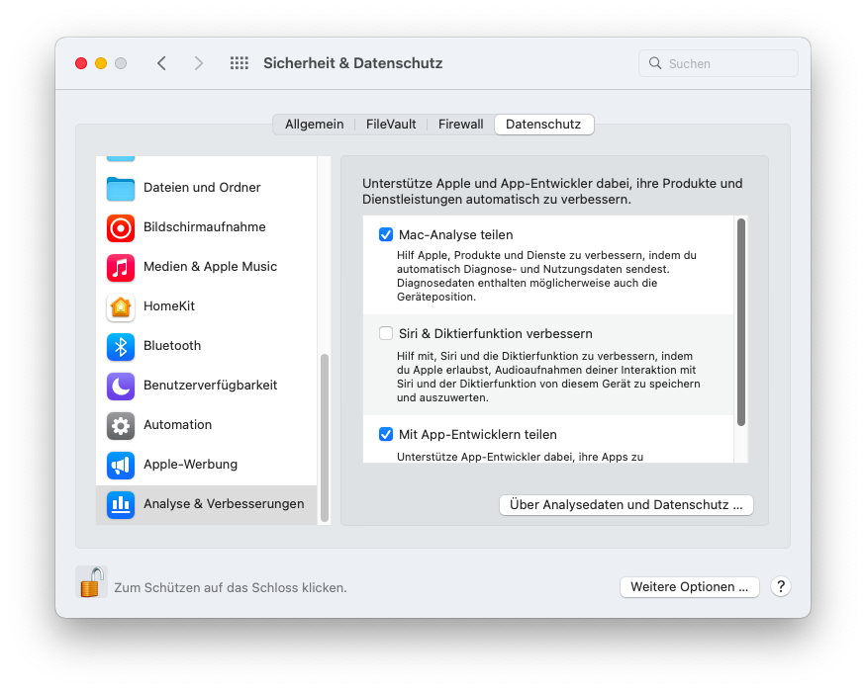Viewport: 866px width, 691px height.
Task: Click Über Analysedaten und Datenschutz button
Action: click(625, 505)
